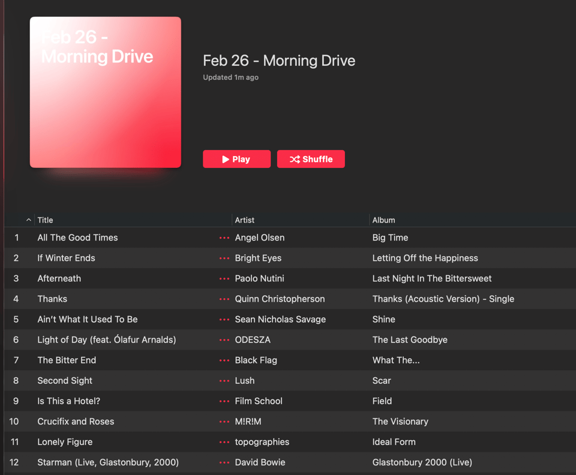The width and height of the screenshot is (576, 475).
Task: Open more options for Afterneath track
Action: pos(224,279)
